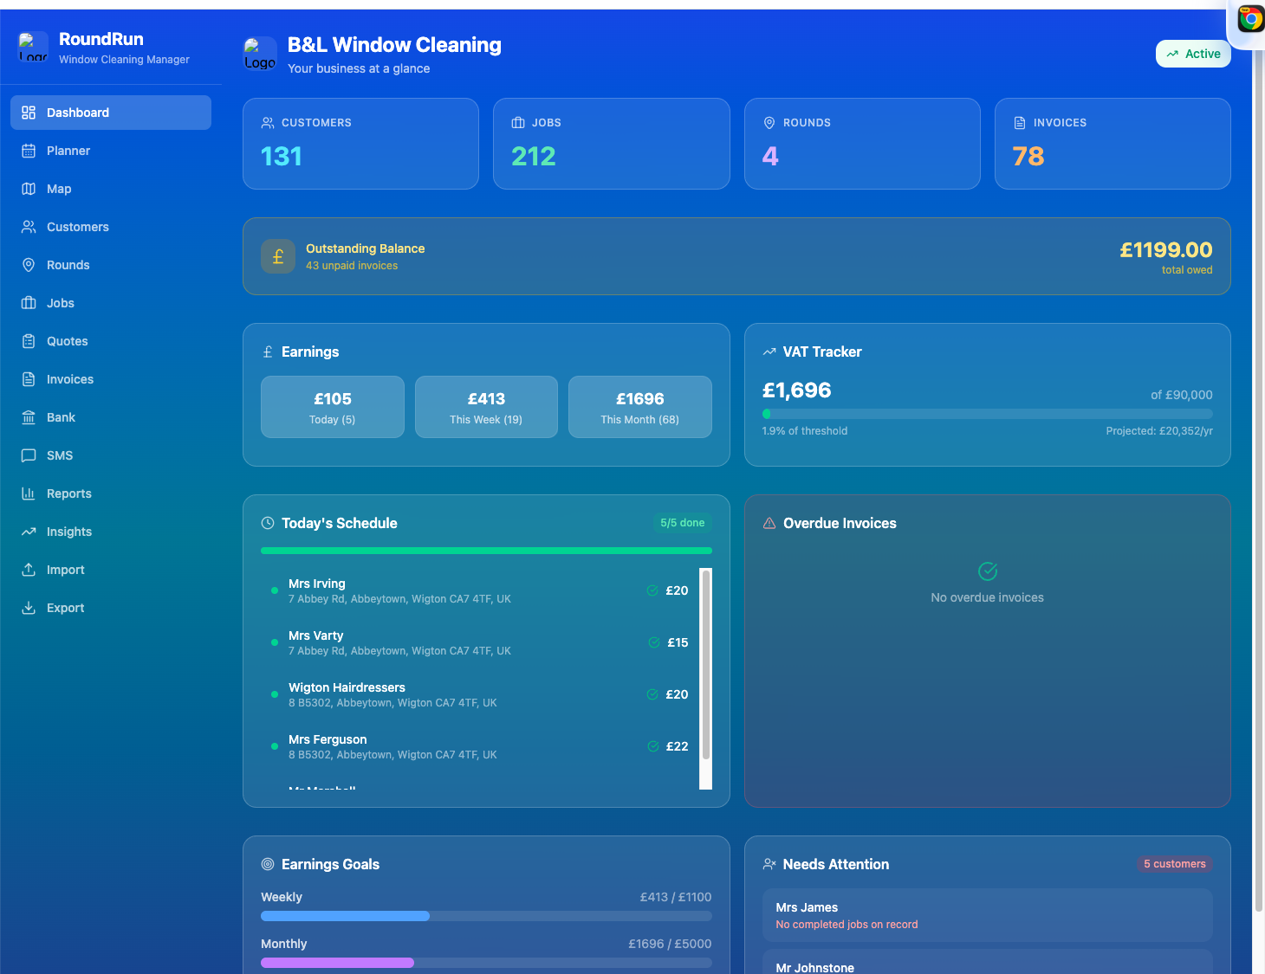
Task: Click the Chrome icon at top right
Action: tap(1251, 18)
